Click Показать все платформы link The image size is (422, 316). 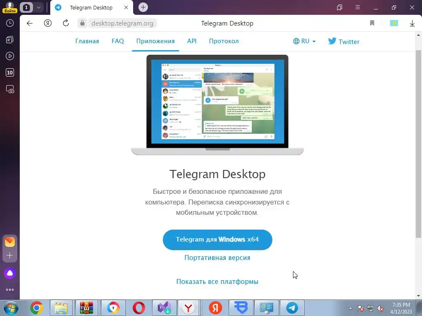(x=217, y=281)
